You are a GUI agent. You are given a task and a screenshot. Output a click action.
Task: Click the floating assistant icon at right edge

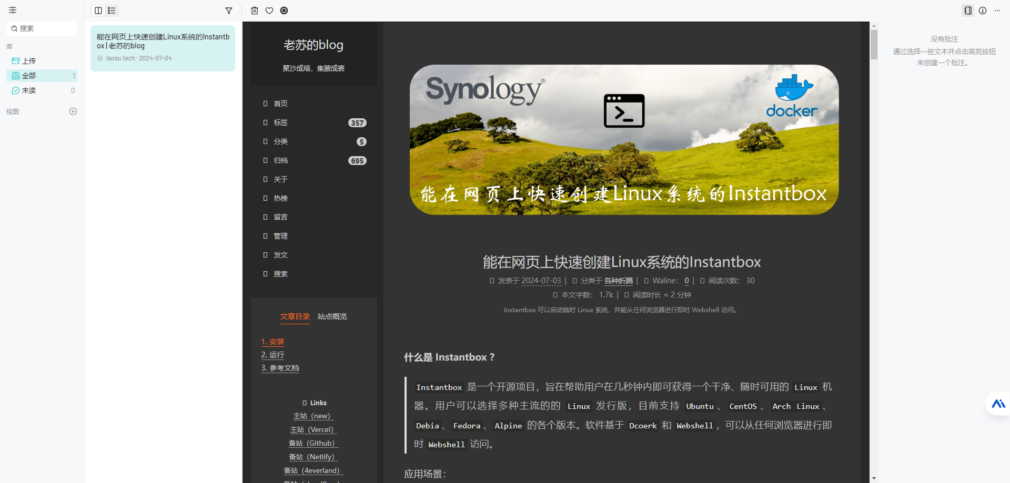(x=998, y=404)
